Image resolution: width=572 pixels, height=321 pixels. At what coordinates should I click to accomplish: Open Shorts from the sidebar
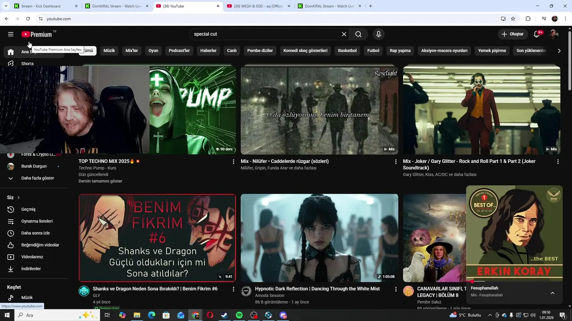pos(27,64)
